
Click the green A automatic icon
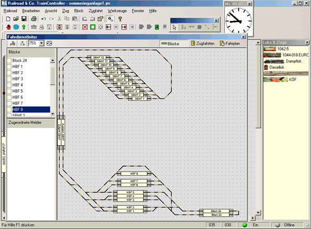pos(157,27)
